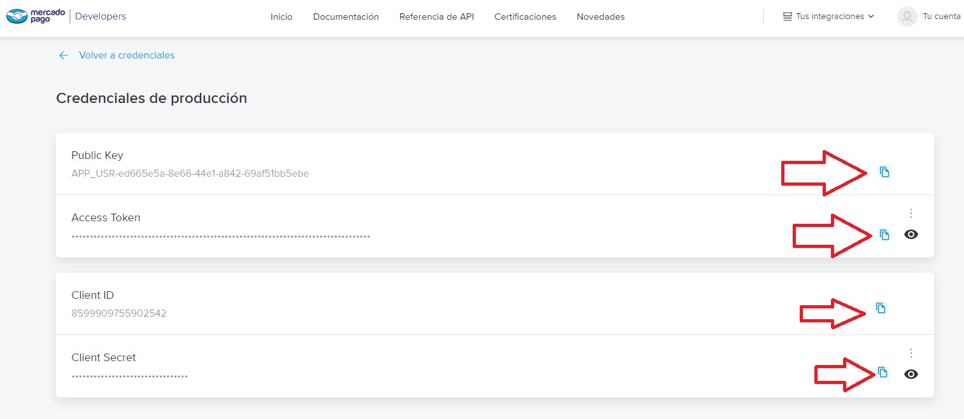Open the Tu cuenta link
Image resolution: width=964 pixels, height=419 pixels.
coord(941,17)
